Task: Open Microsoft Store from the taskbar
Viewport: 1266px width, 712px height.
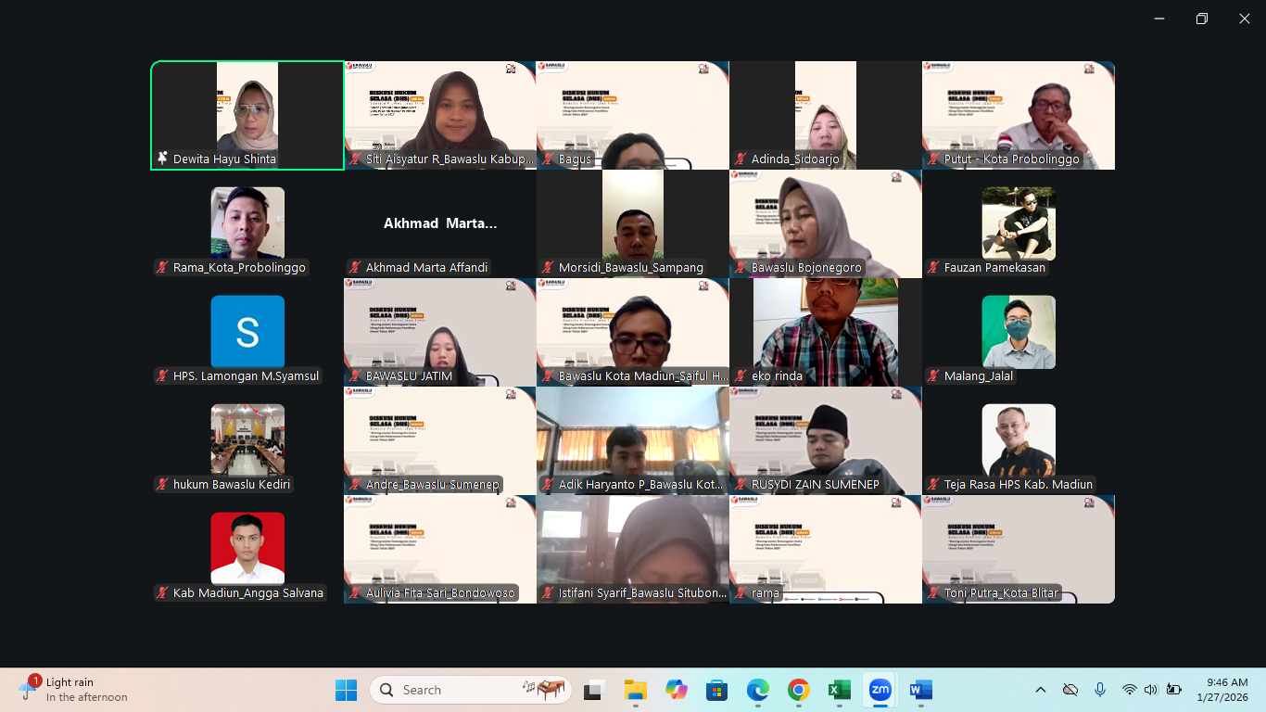Action: [716, 690]
